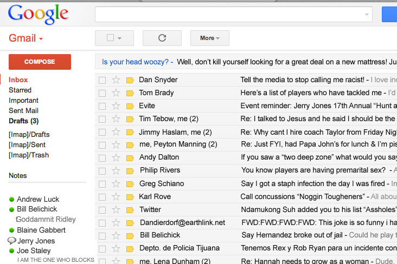
Task: Open the Sent Mail folder
Action: coord(23,111)
